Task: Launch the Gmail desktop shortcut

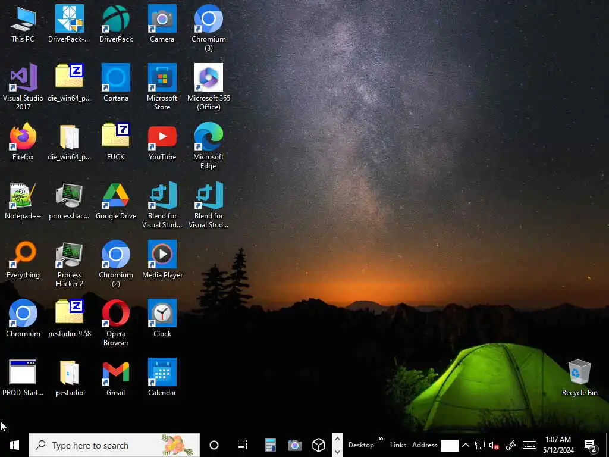Action: (x=116, y=377)
